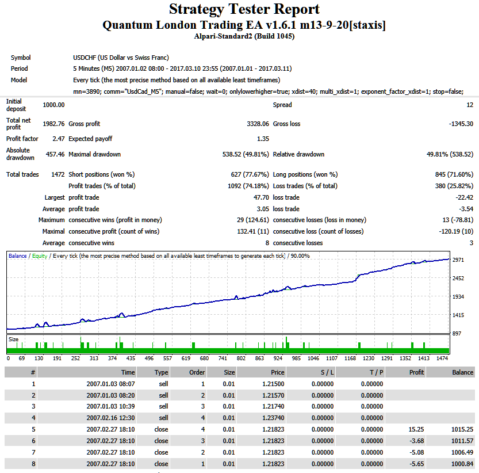Click average profit trade value '3.05'

click(x=263, y=209)
